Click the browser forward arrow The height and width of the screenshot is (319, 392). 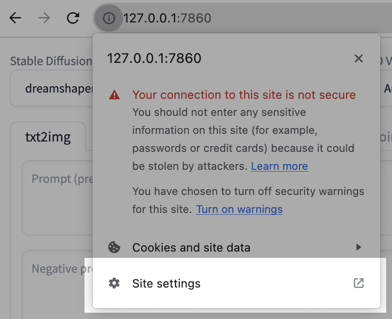pos(44,18)
